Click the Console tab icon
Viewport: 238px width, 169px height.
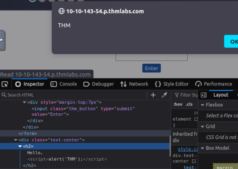click(x=54, y=84)
